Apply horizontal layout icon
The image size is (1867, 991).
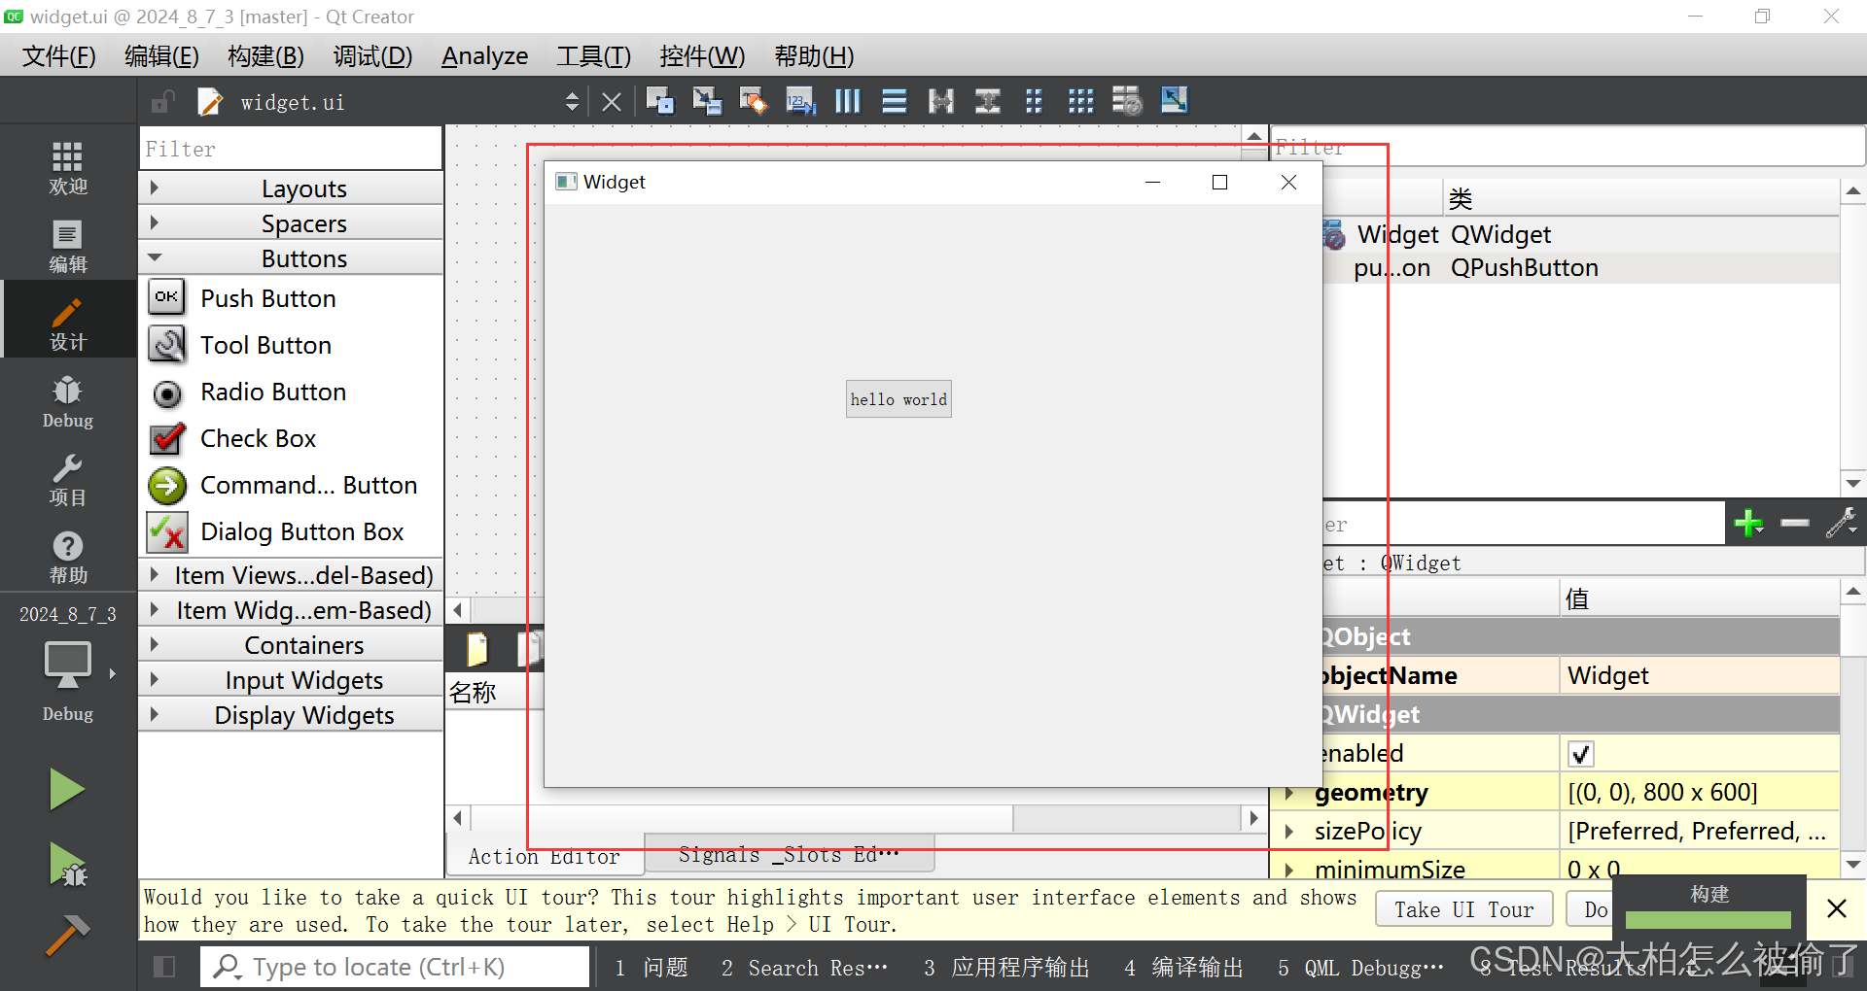pos(847,101)
